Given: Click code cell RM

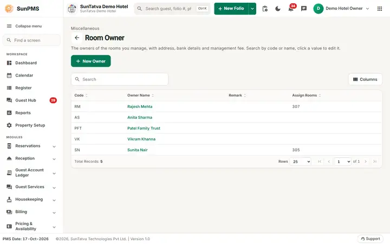Looking at the screenshot, I should click(77, 107).
